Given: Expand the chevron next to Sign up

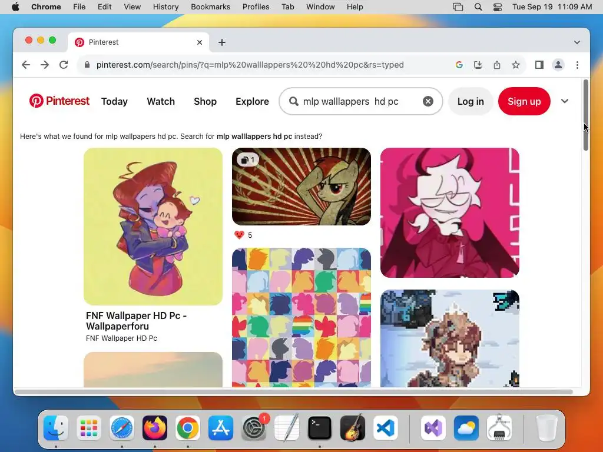Looking at the screenshot, I should click(565, 101).
